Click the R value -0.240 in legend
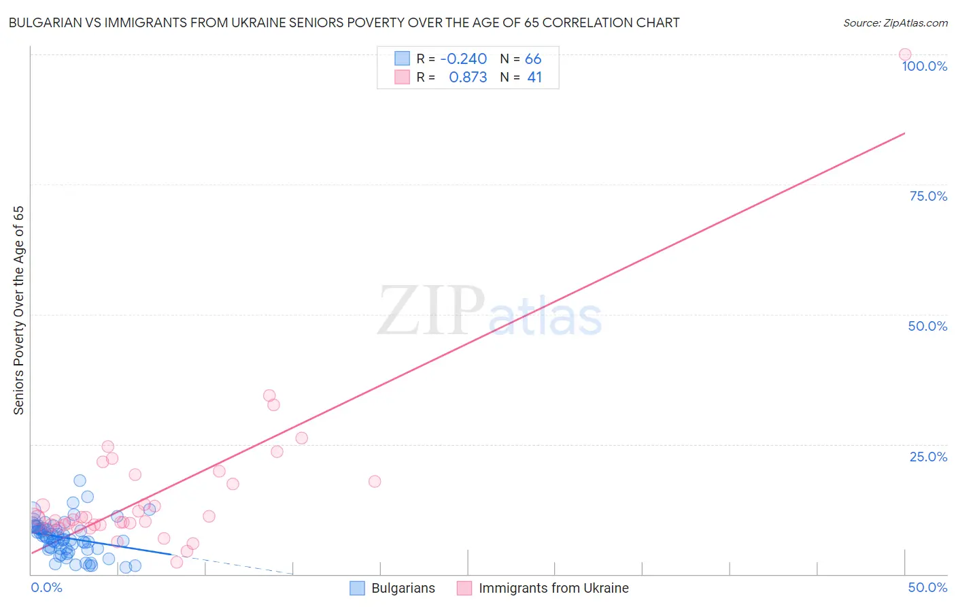The height and width of the screenshot is (607, 956). click(464, 59)
